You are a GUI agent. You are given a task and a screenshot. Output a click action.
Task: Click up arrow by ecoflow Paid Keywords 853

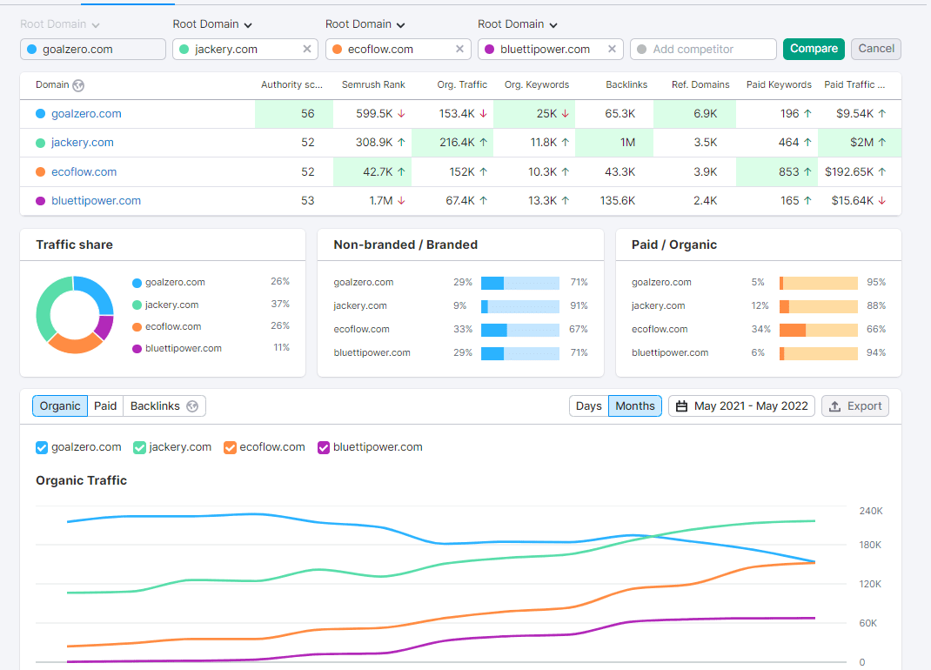[x=807, y=171]
